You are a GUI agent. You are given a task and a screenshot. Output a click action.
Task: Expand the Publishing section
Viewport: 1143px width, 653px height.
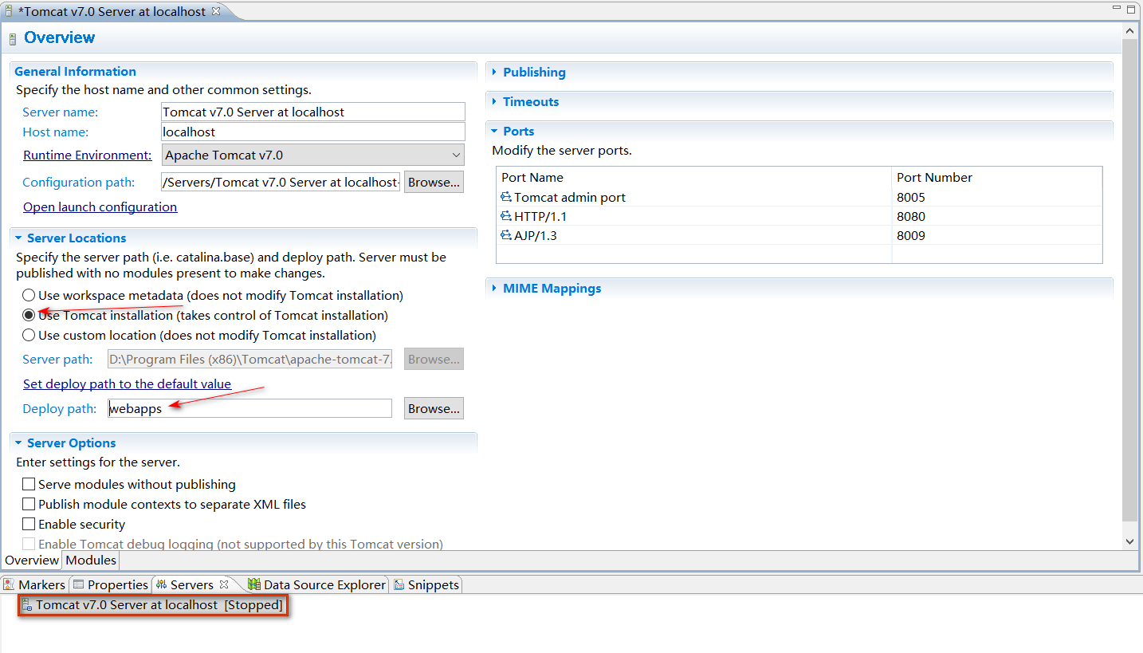[x=495, y=72]
